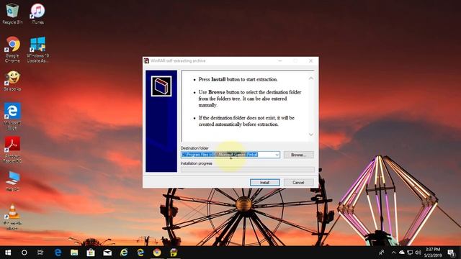Open Cortana search circle on taskbar
The height and width of the screenshot is (259, 461).
[24, 253]
